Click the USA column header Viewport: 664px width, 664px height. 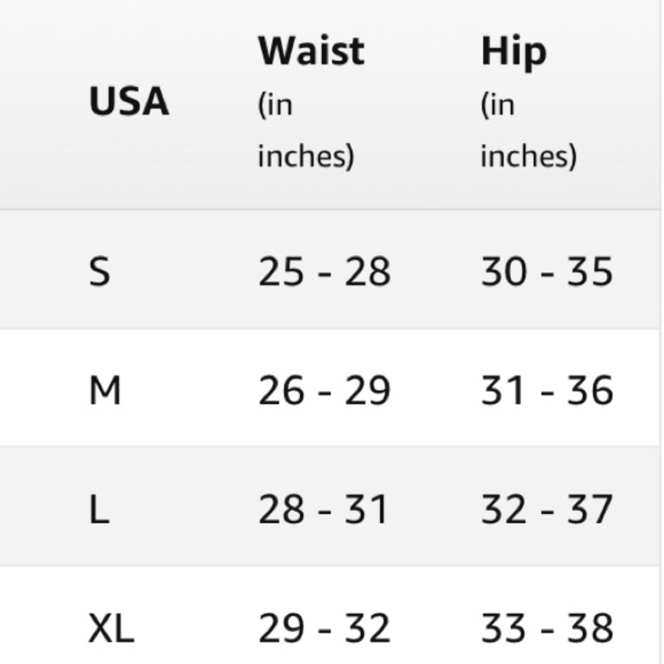pos(129,101)
